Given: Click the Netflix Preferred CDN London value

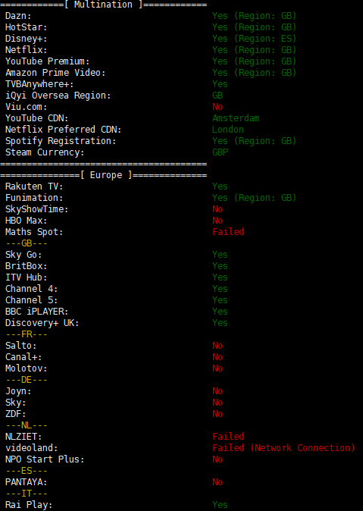Looking at the screenshot, I should point(228,130).
